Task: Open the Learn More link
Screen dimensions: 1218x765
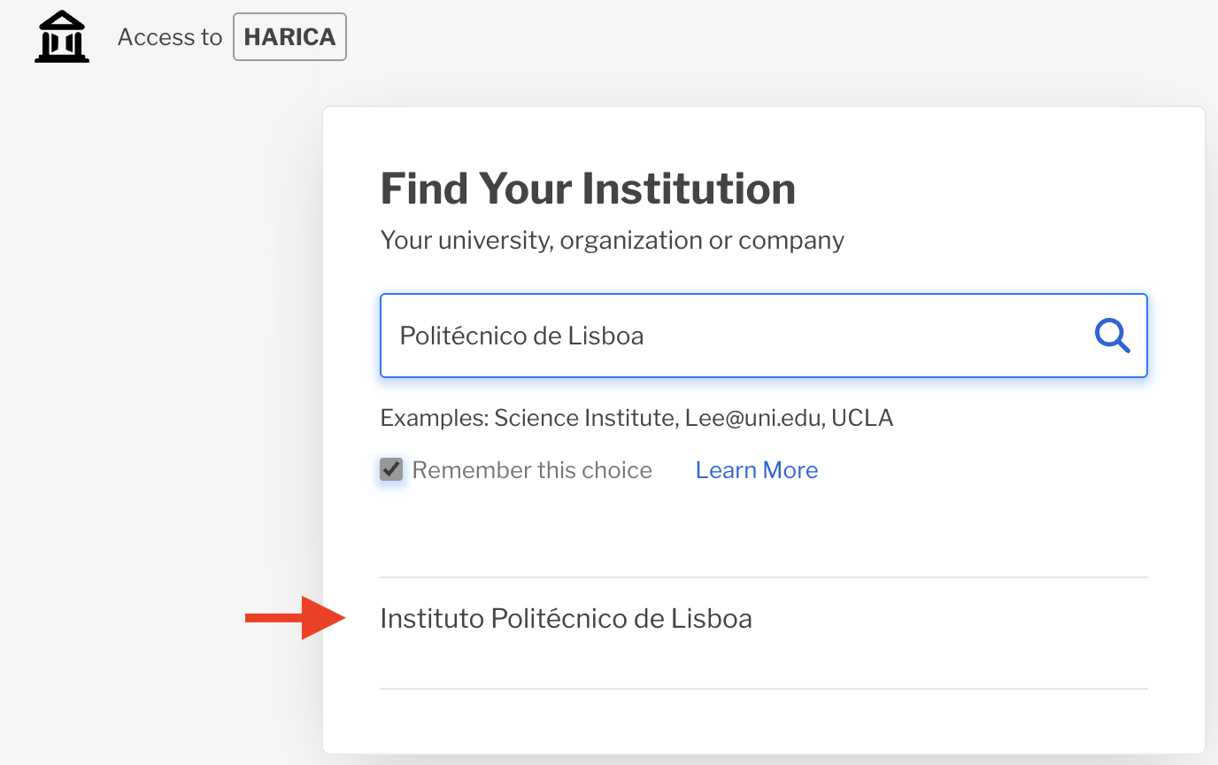Action: click(756, 470)
